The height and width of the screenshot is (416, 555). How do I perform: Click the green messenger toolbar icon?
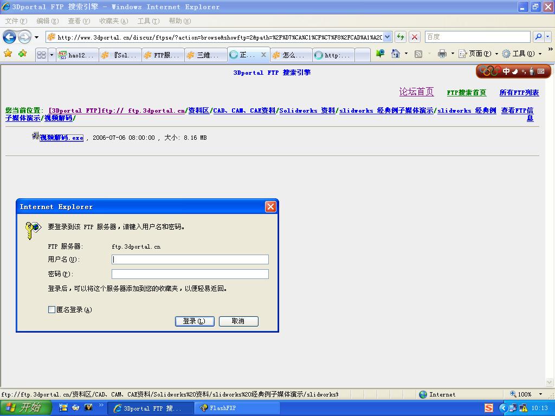pyautogui.click(x=380, y=54)
